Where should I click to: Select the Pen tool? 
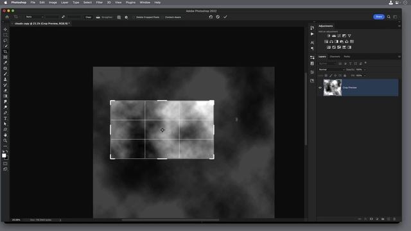tap(5, 113)
